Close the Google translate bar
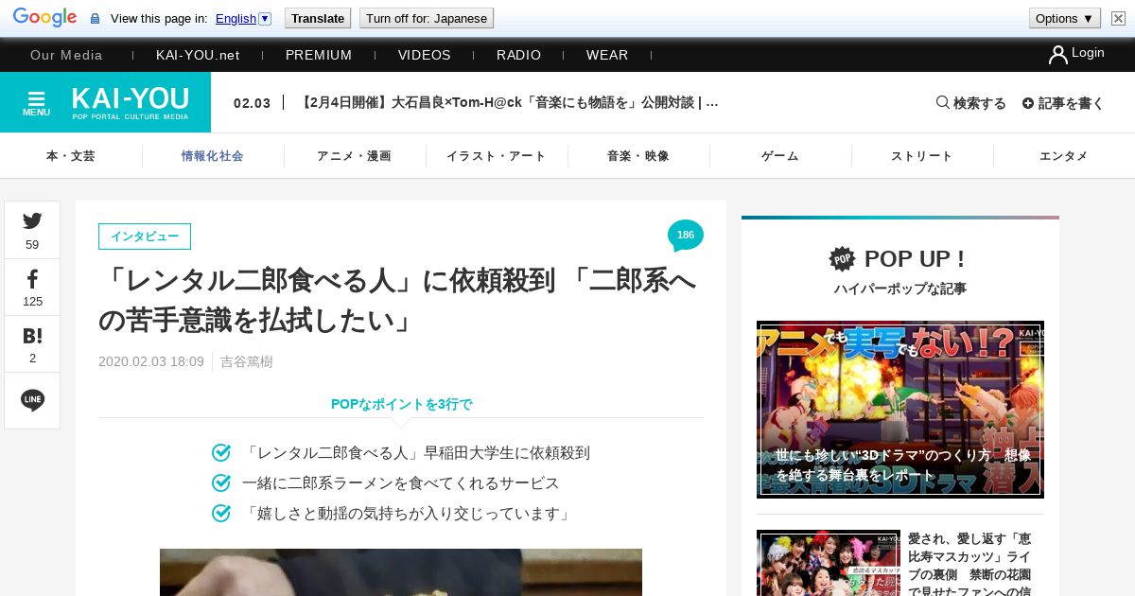Screen dimensions: 1135x596 pos(1118,19)
